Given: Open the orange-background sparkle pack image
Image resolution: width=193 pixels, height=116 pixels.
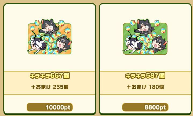Looking at the screenshot, I should [x=50, y=37].
